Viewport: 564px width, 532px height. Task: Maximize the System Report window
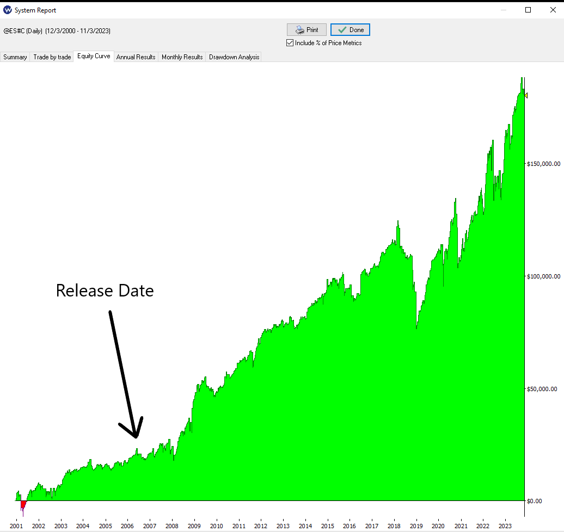528,10
